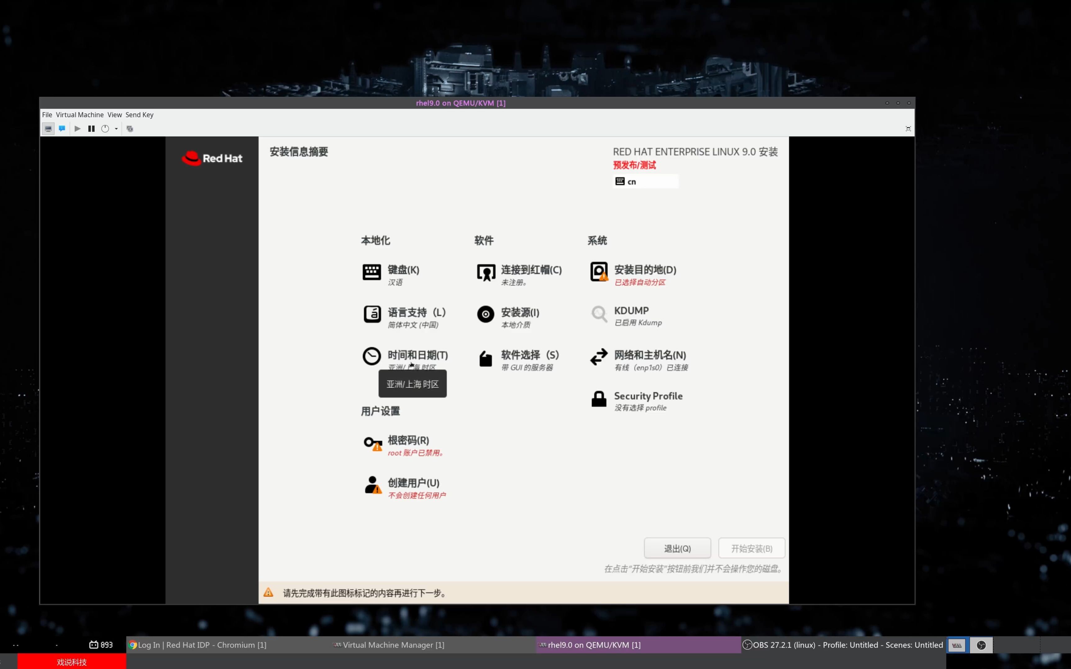Show virtual hardware details icon
The height and width of the screenshot is (669, 1071).
62,129
